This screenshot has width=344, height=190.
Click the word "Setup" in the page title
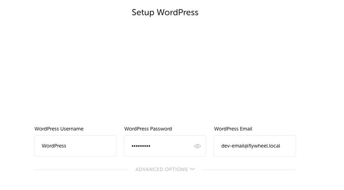point(143,12)
